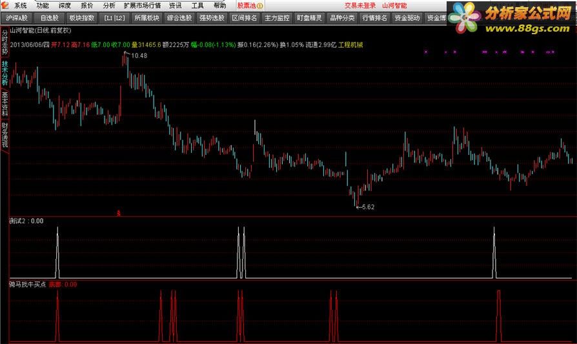
Task: Select the 主力监控 toolbar button
Action: [x=277, y=17]
